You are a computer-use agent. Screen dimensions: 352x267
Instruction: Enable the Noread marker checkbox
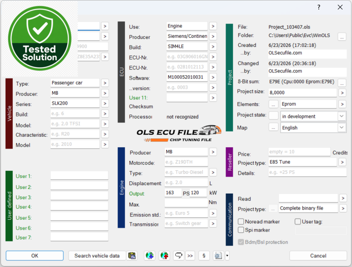[x=241, y=222]
